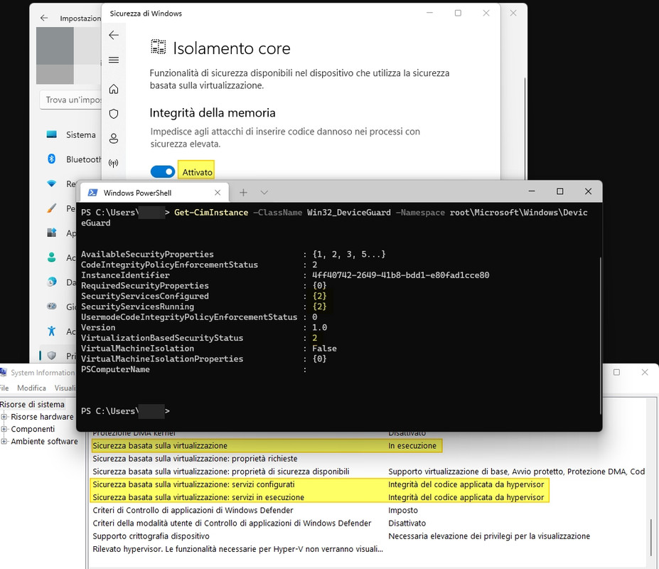This screenshot has width=659, height=569.
Task: Open Sistema in Settings sidebar
Action: click(x=81, y=134)
